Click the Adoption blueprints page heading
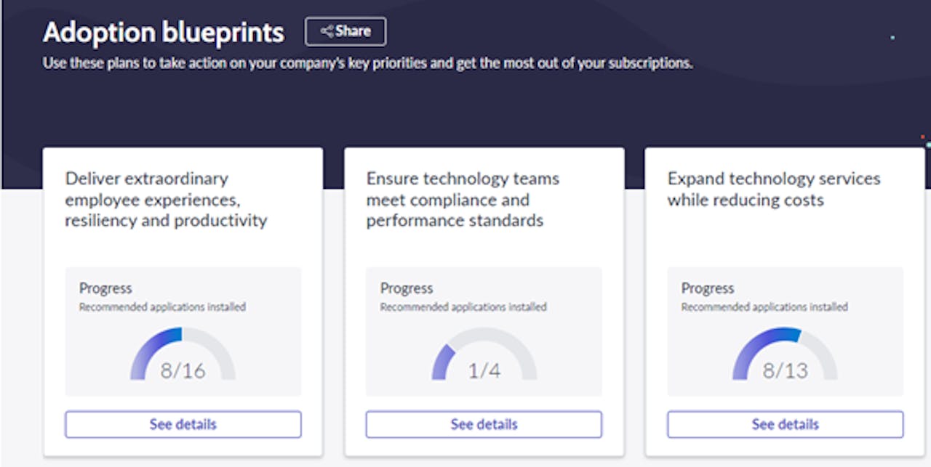Image resolution: width=931 pixels, height=467 pixels. (164, 32)
